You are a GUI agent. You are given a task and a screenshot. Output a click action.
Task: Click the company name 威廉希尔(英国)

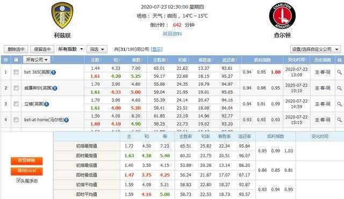[38, 88]
